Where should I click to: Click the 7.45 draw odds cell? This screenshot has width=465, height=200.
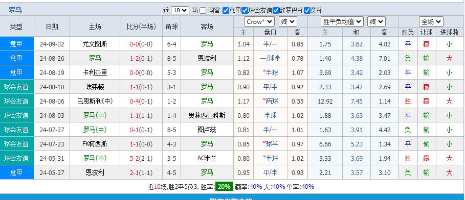coord(357,101)
